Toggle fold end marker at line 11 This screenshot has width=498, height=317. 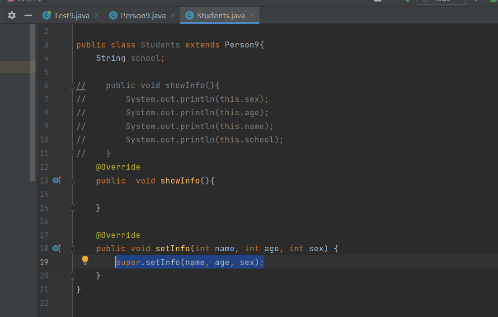tap(72, 153)
